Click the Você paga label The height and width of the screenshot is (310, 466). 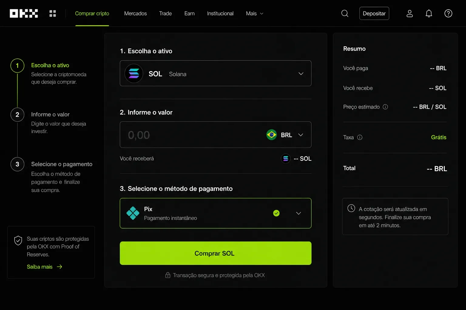tap(356, 68)
